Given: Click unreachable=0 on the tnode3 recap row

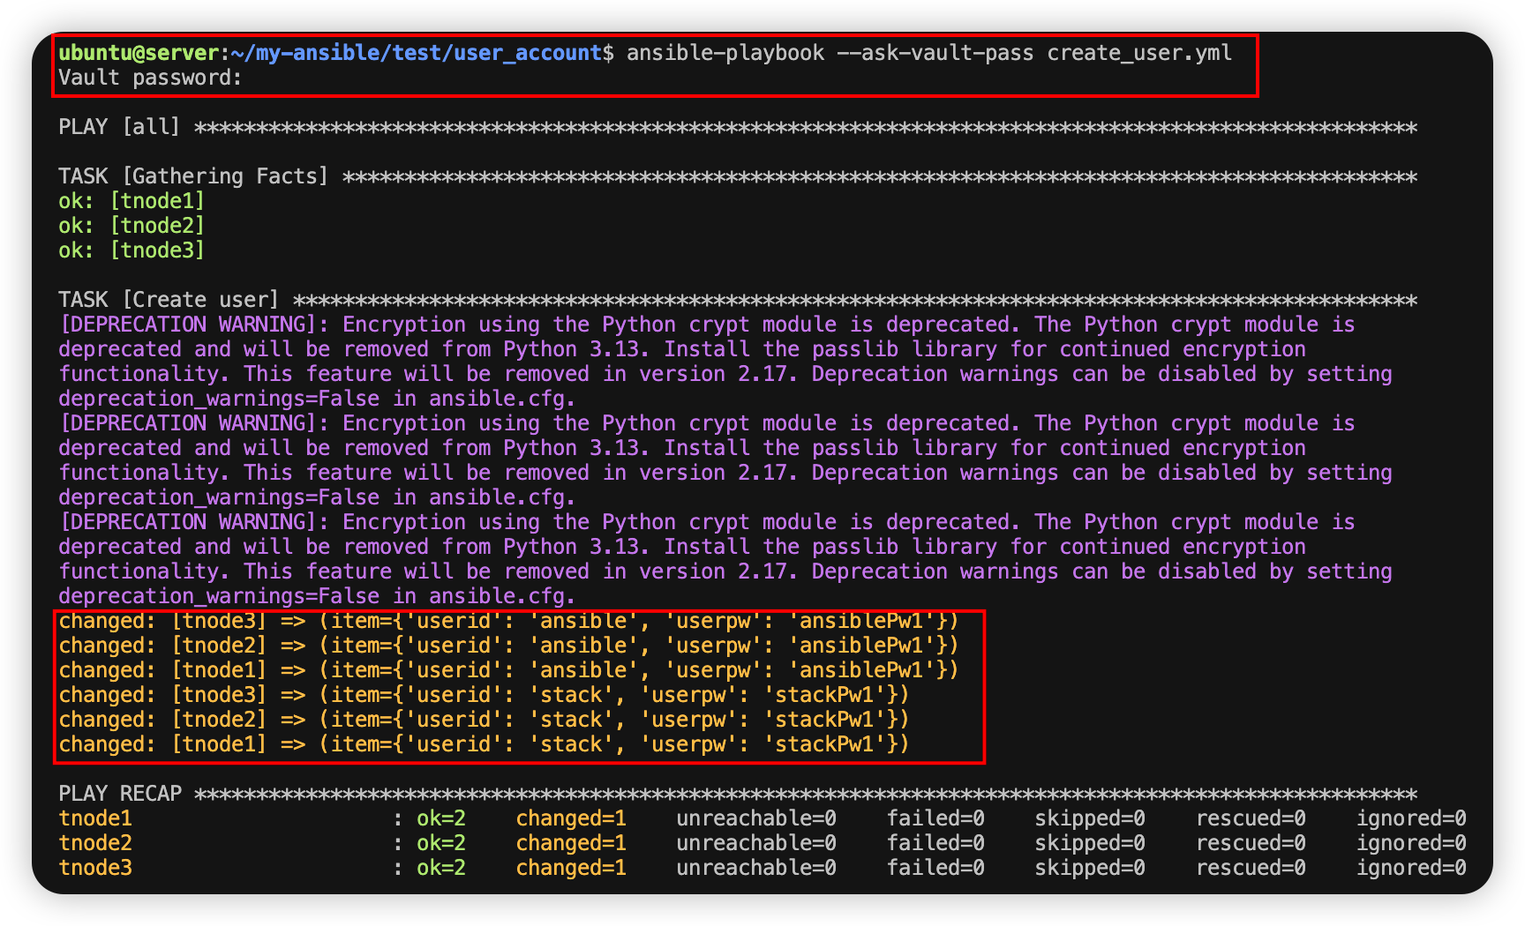Looking at the screenshot, I should click(x=756, y=868).
